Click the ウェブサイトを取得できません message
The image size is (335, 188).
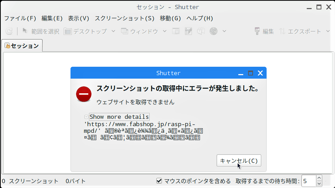(x=135, y=102)
